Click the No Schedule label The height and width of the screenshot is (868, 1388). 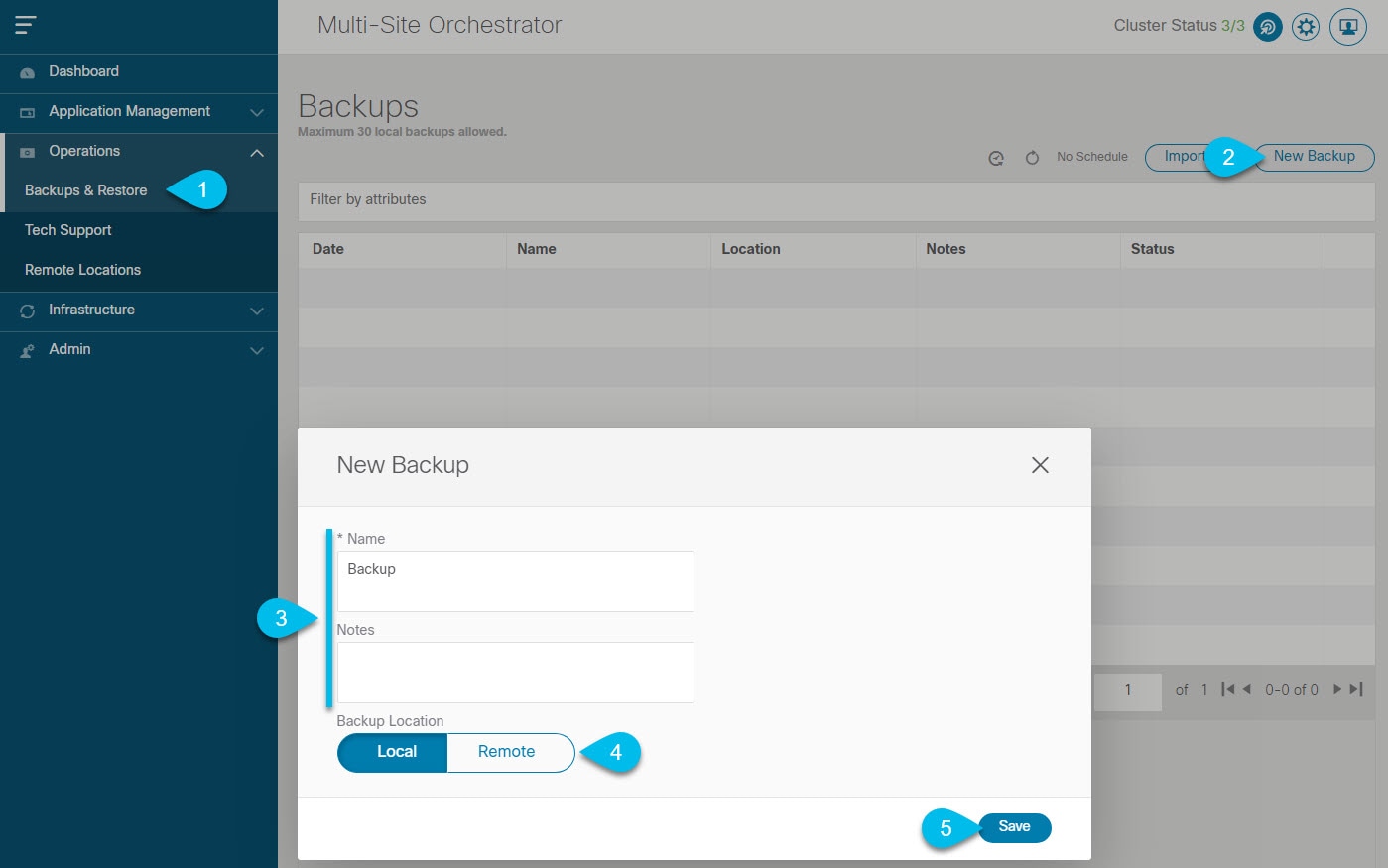pyautogui.click(x=1092, y=157)
